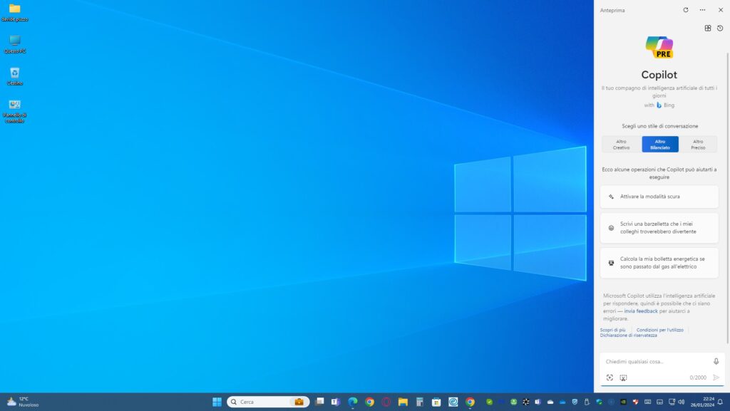Open network settings from tray icon

point(672,402)
